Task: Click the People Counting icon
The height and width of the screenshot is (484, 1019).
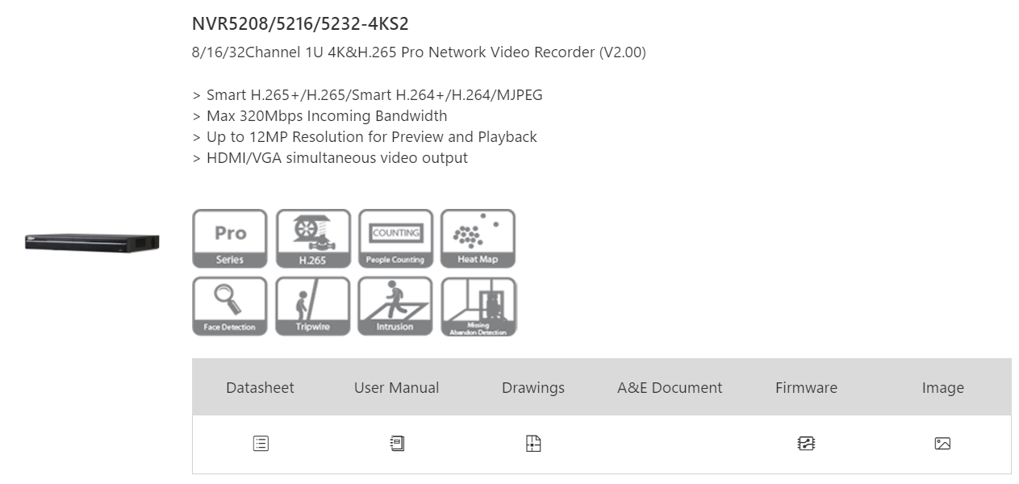Action: click(395, 239)
